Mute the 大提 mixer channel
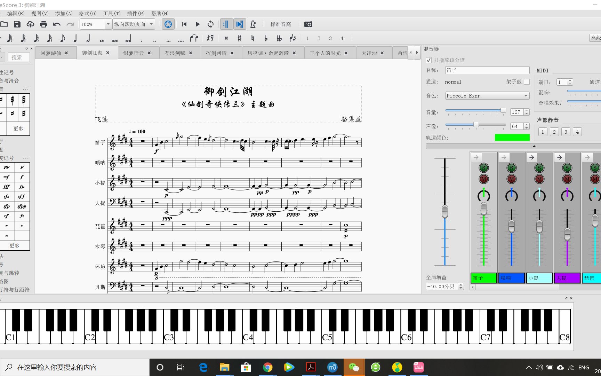 point(567,179)
